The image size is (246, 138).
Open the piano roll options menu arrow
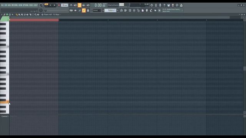[x=2, y=15]
